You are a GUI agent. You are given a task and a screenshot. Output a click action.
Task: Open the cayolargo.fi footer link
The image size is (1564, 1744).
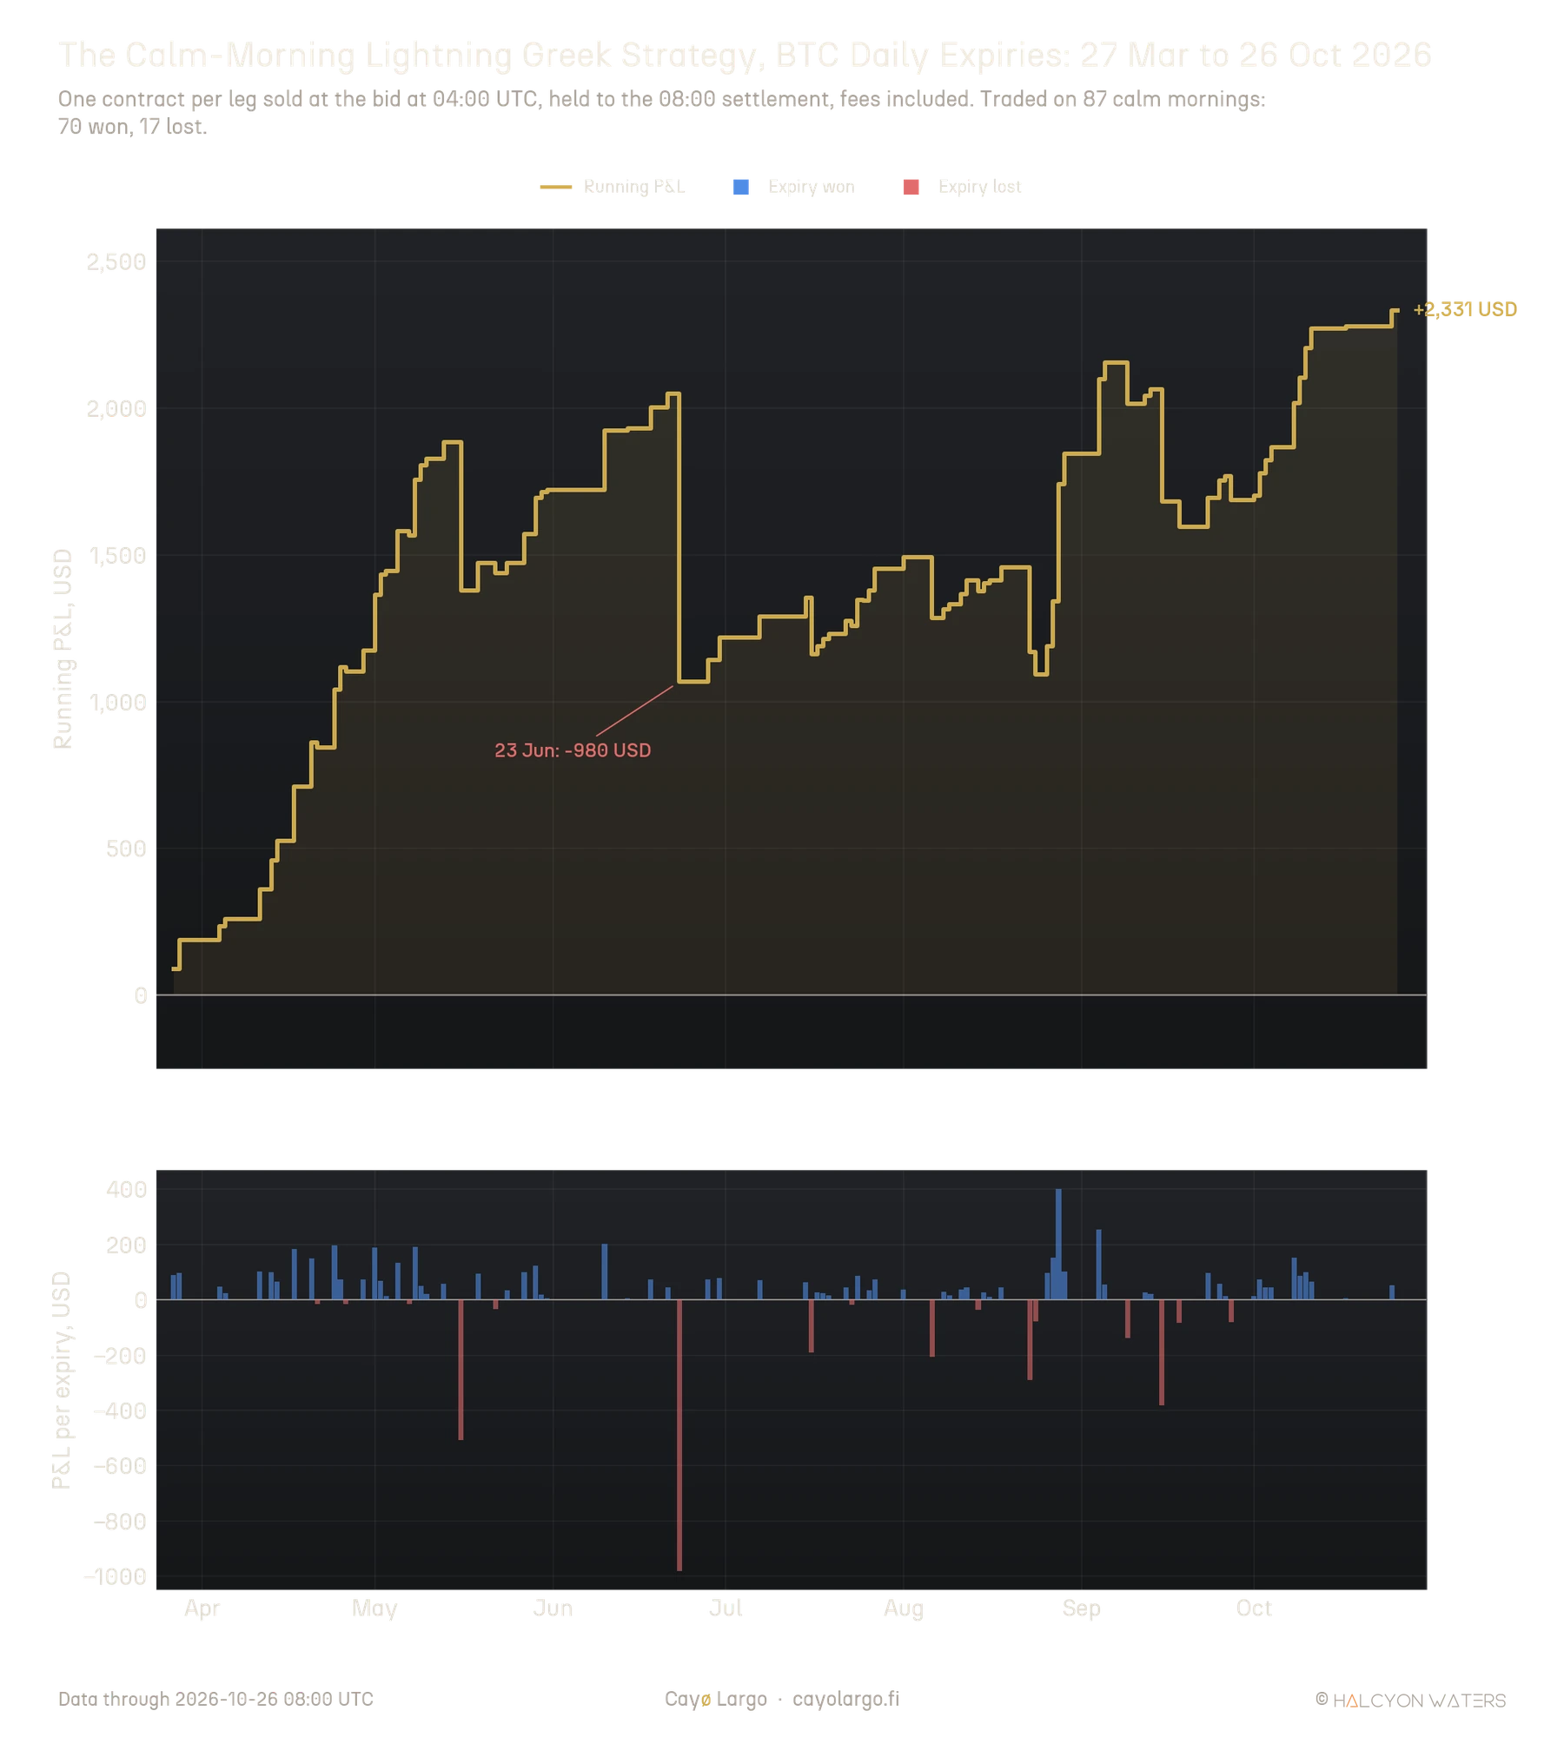coord(845,1700)
